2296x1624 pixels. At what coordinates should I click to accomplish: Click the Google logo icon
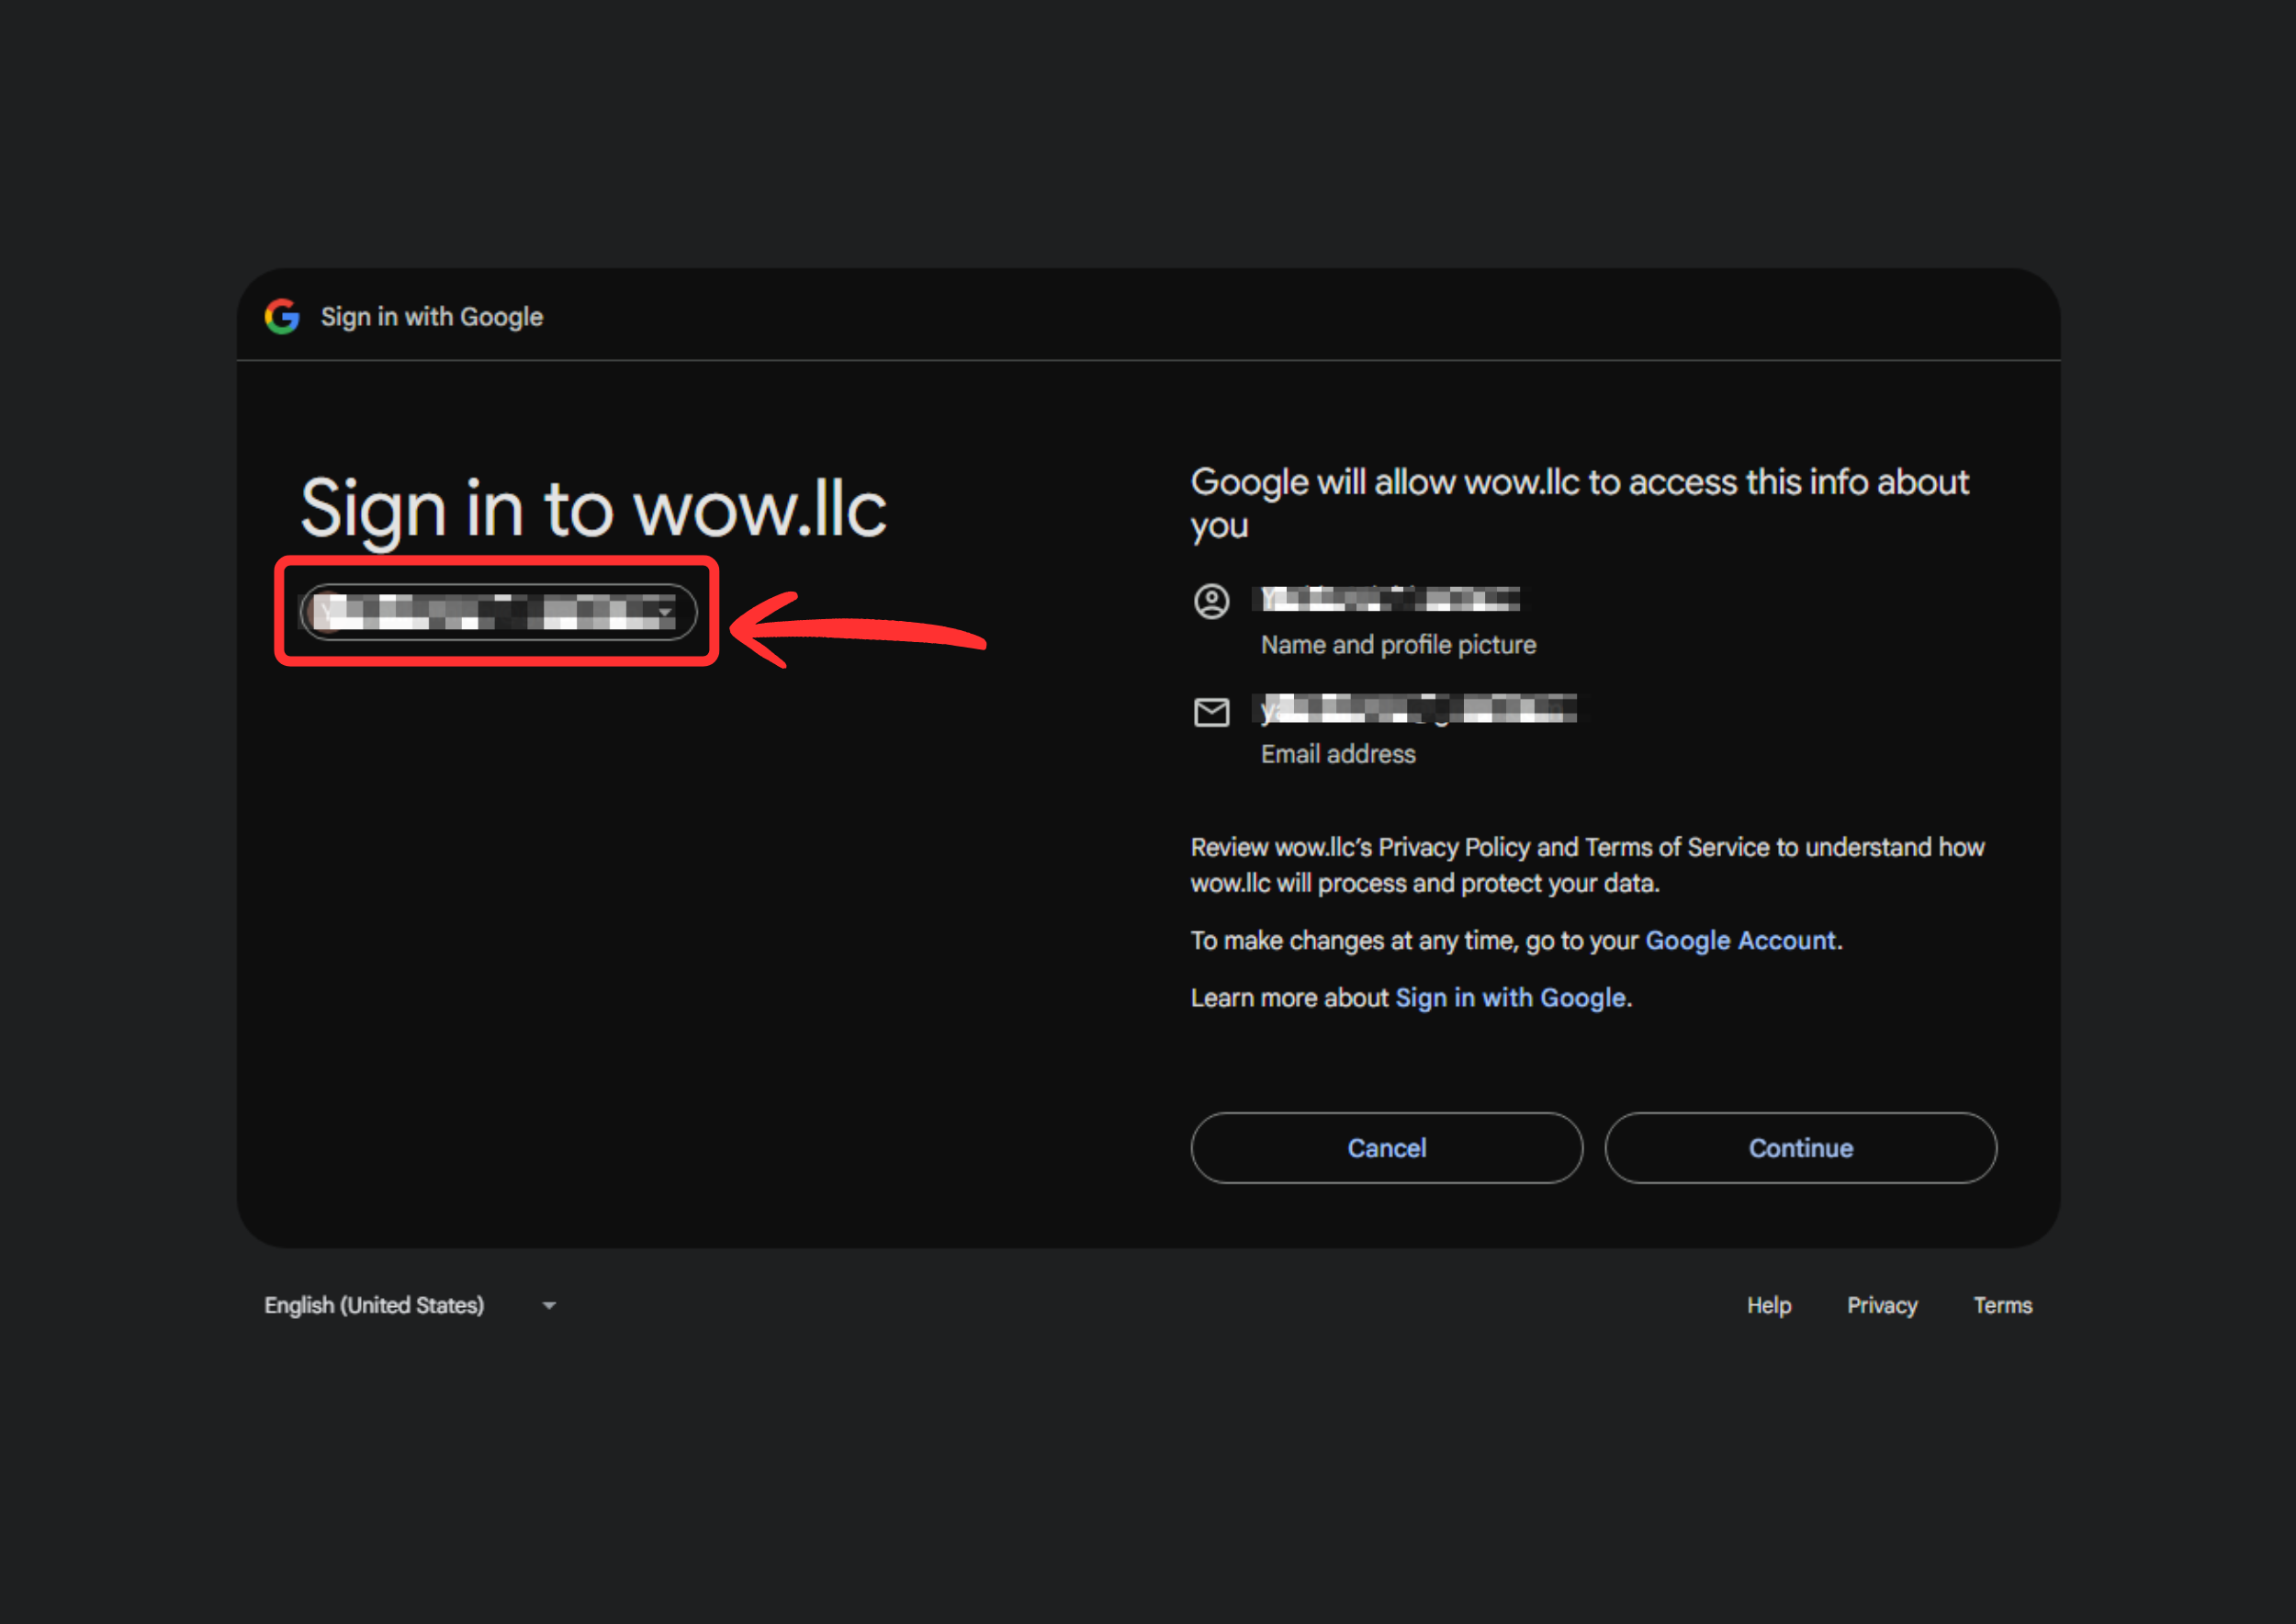coord(282,316)
